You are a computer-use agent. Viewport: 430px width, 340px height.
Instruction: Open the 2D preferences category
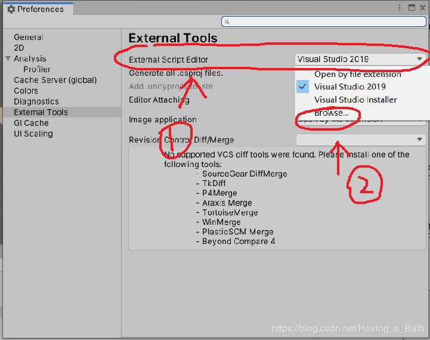coord(19,48)
